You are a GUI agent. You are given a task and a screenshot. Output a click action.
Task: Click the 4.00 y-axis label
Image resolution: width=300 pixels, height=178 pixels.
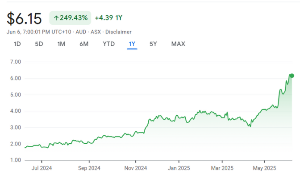[16, 111]
